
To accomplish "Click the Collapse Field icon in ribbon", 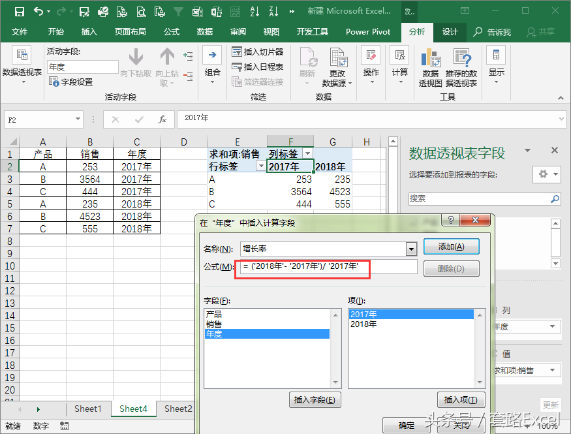I will 188,76.
